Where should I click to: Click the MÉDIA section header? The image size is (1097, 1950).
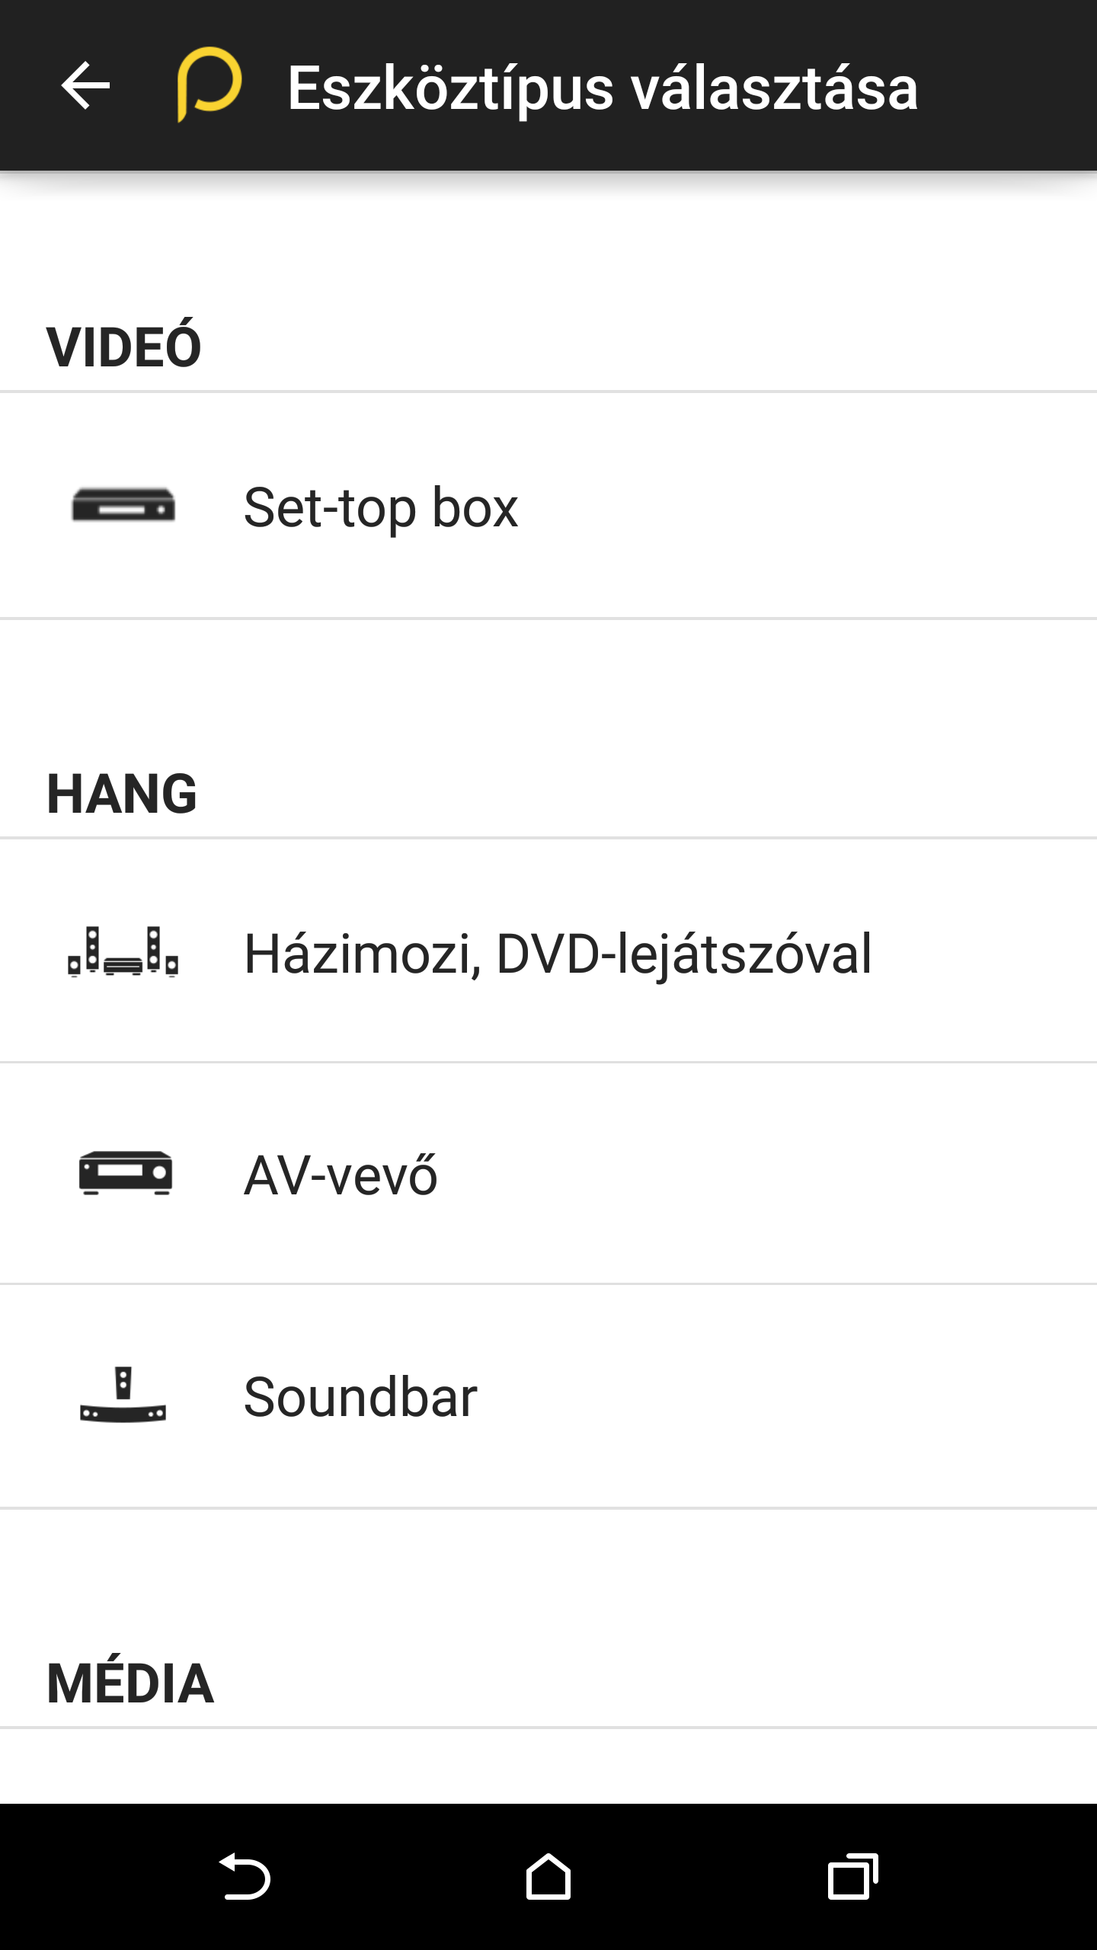click(x=130, y=1683)
